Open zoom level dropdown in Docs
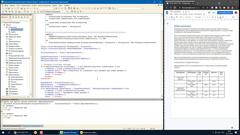Screen dimensions: 240x135 [181, 17]
